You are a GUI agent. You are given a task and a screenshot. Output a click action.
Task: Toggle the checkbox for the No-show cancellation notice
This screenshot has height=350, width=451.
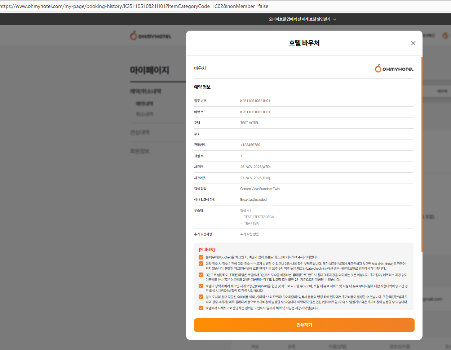[201, 264]
